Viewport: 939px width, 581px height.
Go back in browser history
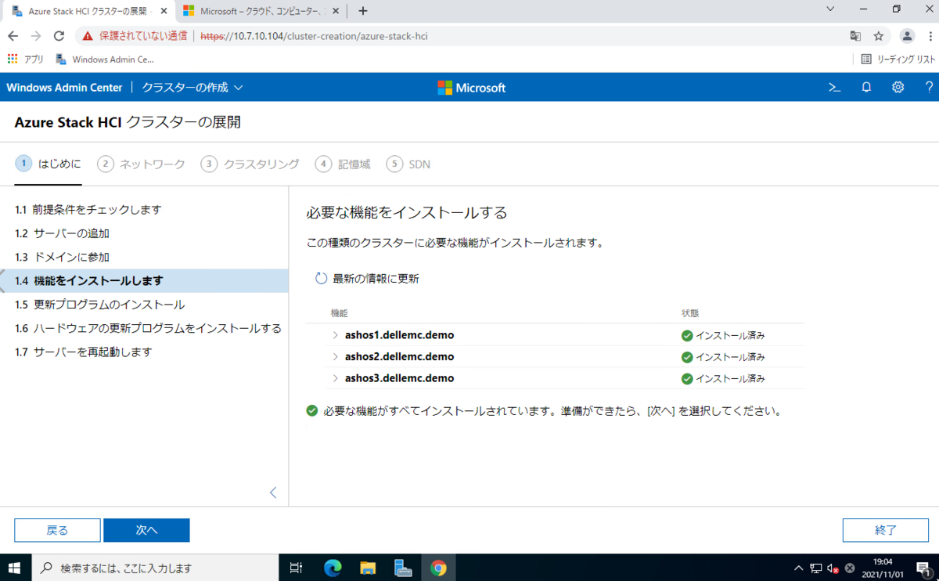coord(13,36)
